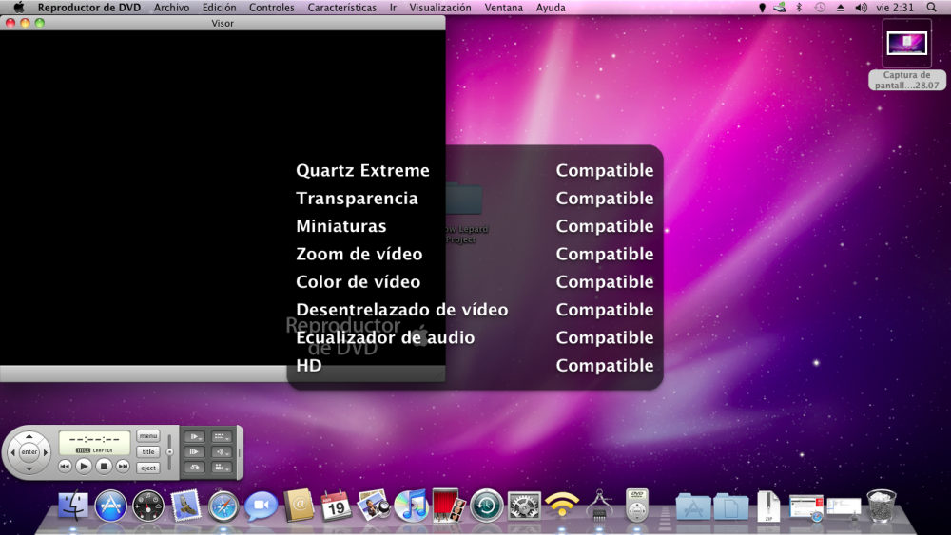This screenshot has height=535, width=951.
Task: Open Spotlight search magnifier
Action: click(932, 8)
